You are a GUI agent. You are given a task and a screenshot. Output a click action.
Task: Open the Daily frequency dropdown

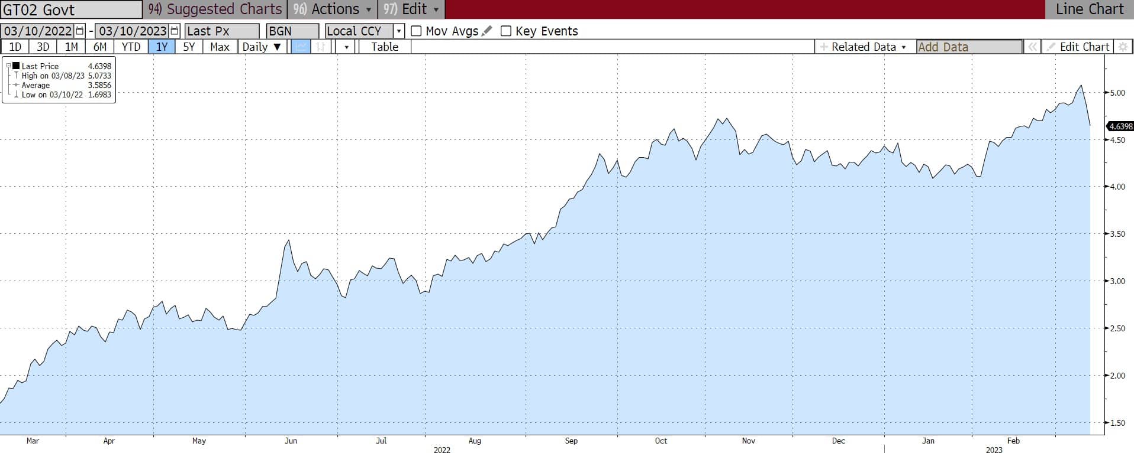click(262, 47)
